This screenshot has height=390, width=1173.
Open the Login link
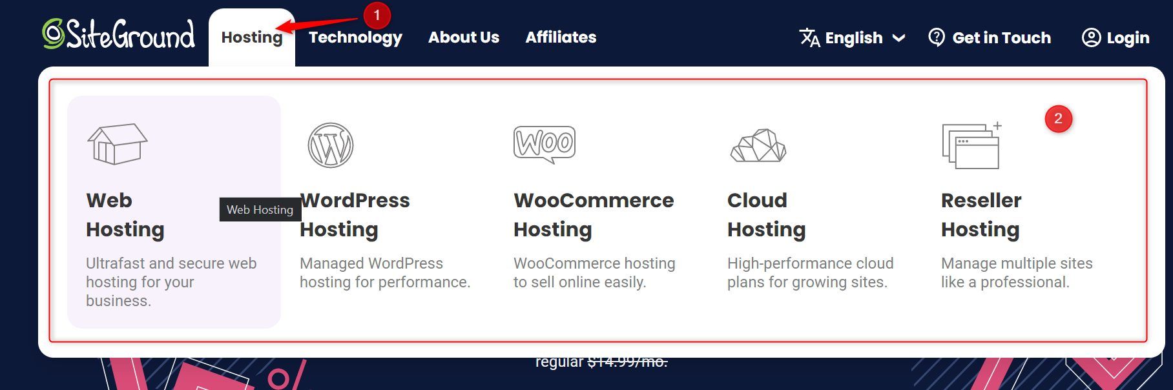tap(1128, 38)
